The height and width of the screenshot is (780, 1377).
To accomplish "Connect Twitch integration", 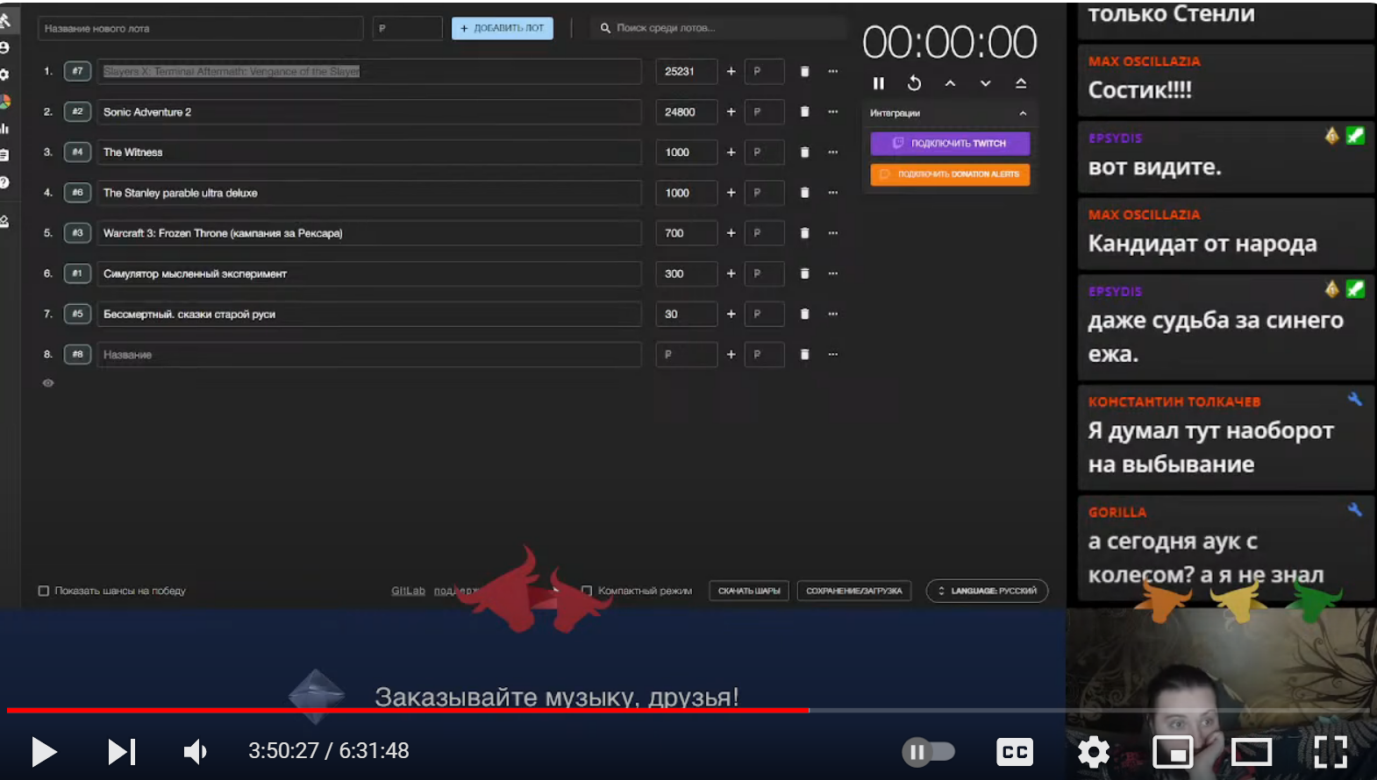I will 950,143.
